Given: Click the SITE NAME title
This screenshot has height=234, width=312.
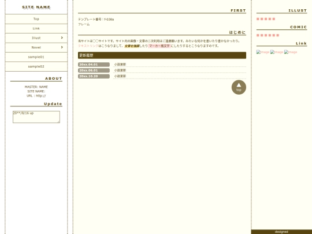Looking at the screenshot, I should 36,7.
